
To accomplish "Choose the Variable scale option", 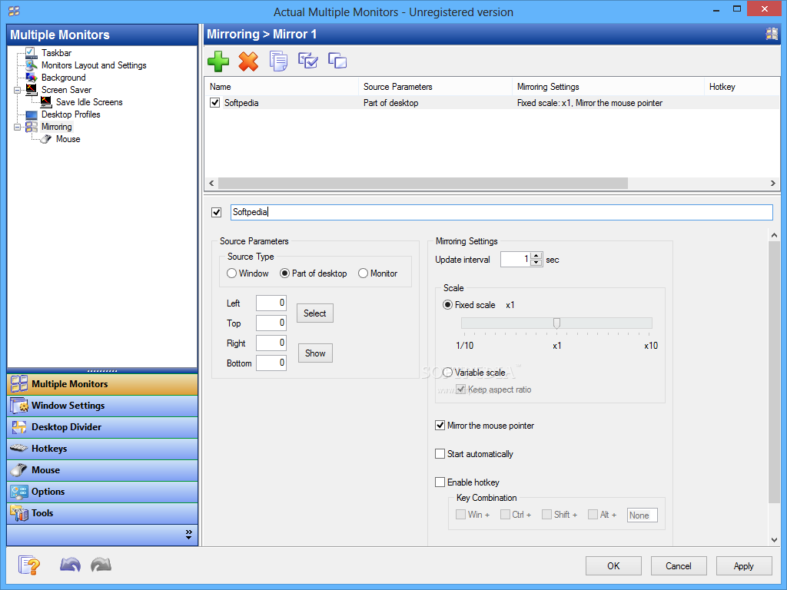I will click(473, 373).
